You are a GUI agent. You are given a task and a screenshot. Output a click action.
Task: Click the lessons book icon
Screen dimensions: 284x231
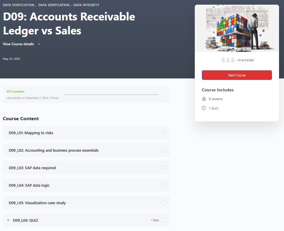[x=204, y=99]
